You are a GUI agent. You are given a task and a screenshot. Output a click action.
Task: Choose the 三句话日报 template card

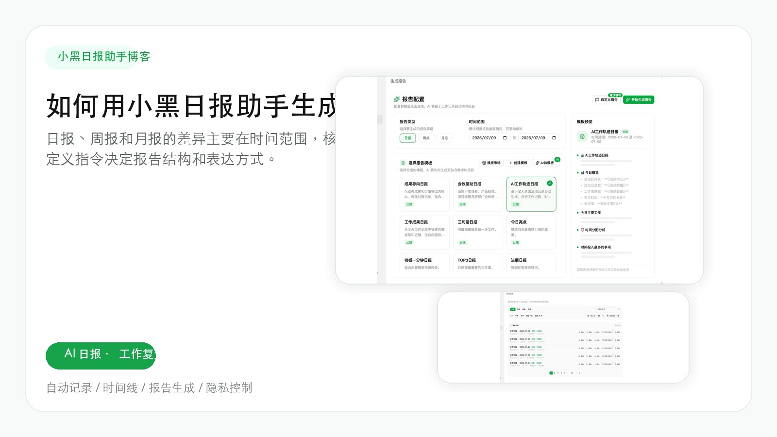click(x=478, y=232)
